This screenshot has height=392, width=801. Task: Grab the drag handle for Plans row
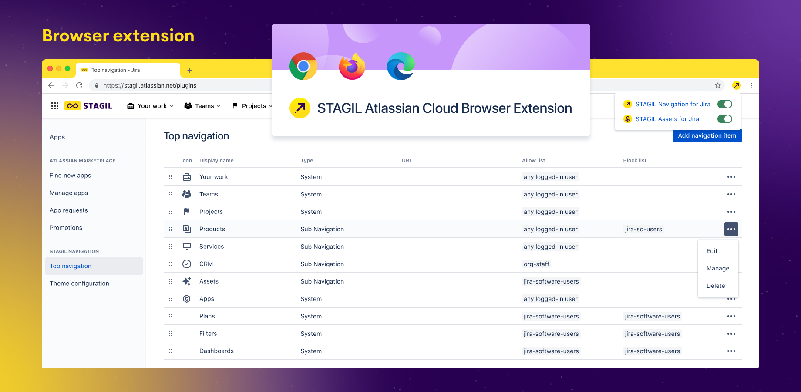171,316
